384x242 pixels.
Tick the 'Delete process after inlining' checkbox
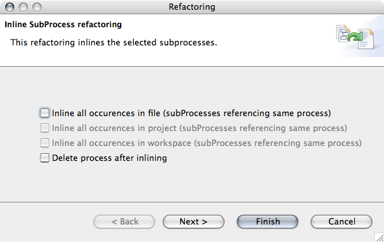pyautogui.click(x=45, y=158)
